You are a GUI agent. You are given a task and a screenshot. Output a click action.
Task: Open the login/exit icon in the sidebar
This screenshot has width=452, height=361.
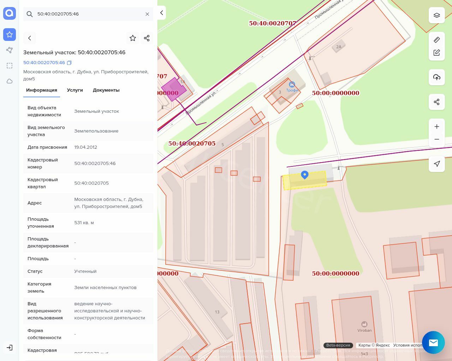pyautogui.click(x=10, y=348)
